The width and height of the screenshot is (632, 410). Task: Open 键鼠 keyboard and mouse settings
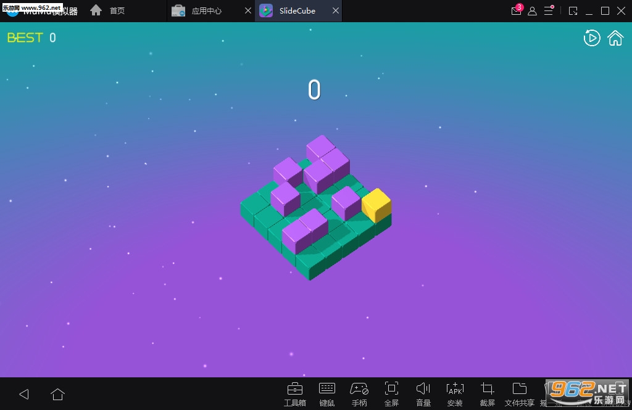pos(326,393)
